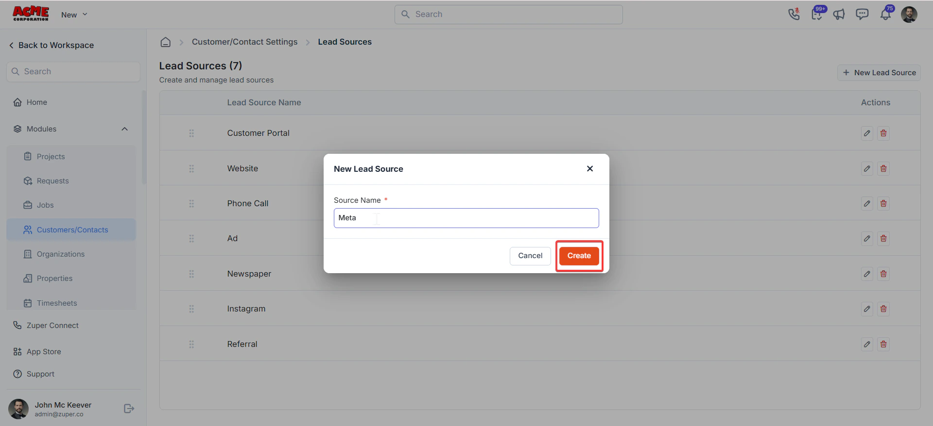
Task: Click the Lead Source Name column header
Action: click(264, 102)
